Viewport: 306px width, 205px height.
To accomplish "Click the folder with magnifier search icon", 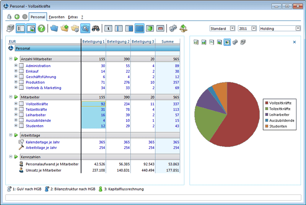I will (85, 29).
